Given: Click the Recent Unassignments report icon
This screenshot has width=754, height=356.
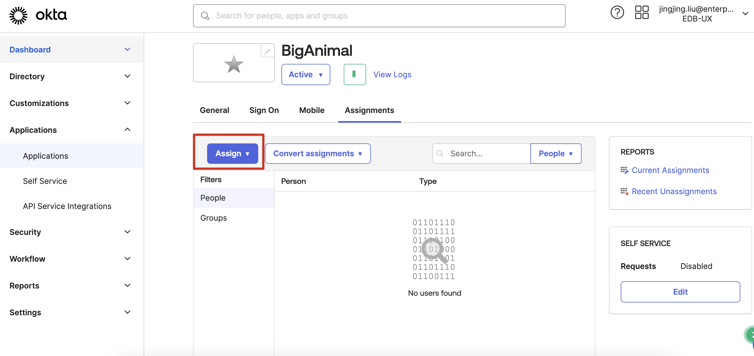Looking at the screenshot, I should (624, 191).
